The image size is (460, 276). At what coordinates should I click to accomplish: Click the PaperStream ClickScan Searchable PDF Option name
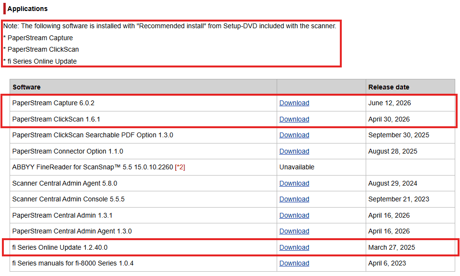(93, 135)
